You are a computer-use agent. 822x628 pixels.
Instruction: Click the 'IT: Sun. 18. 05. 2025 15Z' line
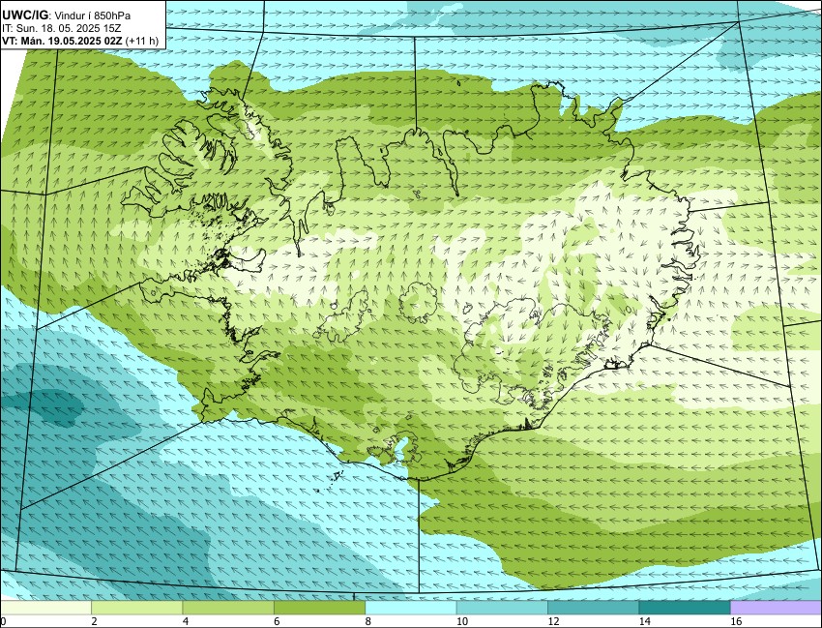coord(62,28)
